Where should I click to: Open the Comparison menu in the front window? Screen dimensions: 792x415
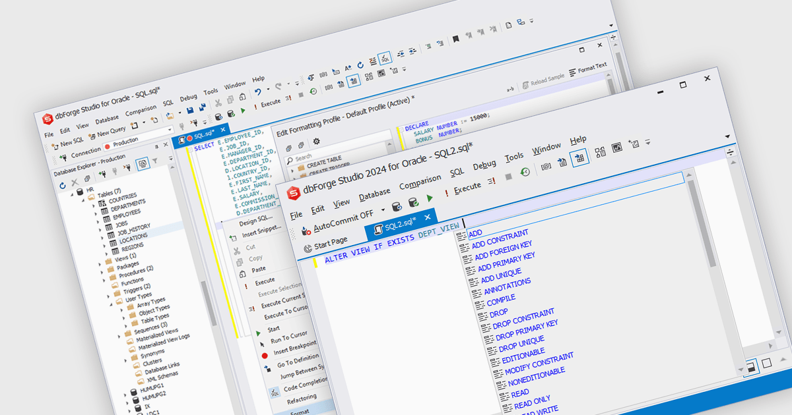pos(420,182)
